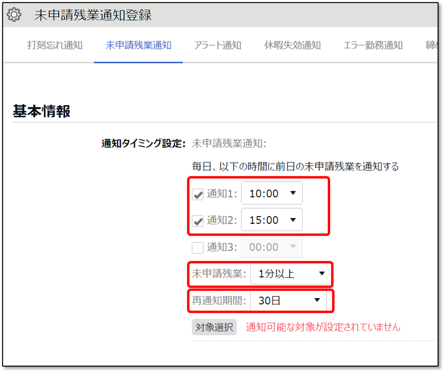Click the 基本情報 section heading

(42, 111)
